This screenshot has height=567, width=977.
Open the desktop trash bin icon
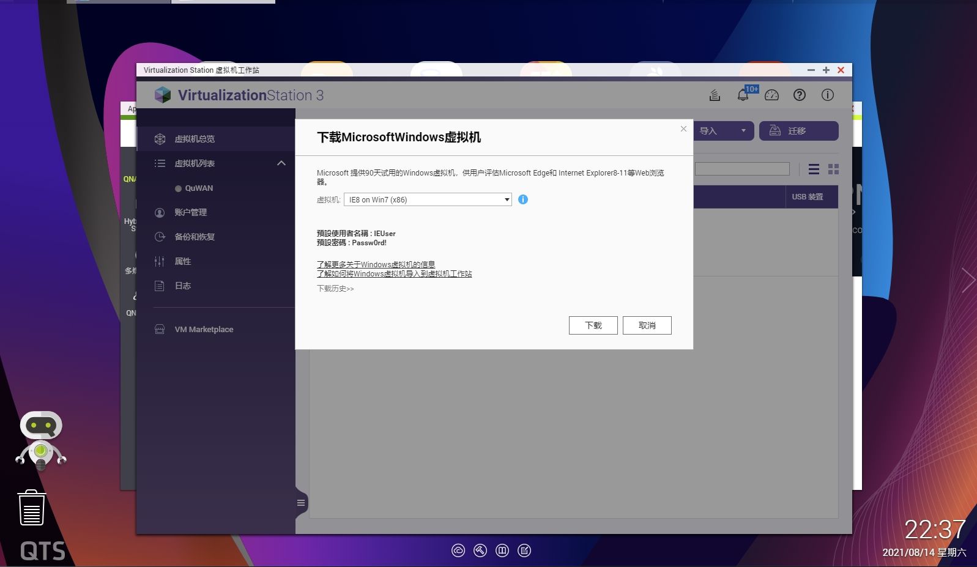(31, 508)
